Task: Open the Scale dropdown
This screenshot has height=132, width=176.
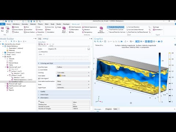Action: (x=73, y=84)
